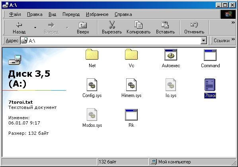Screen dimensions: 238x167
Task: Open the Избранное menu
Action: coord(97,14)
